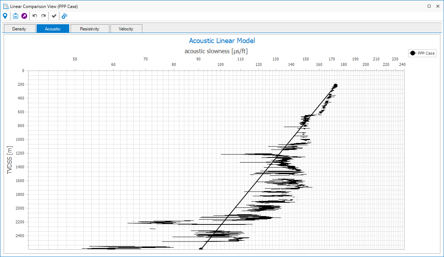Screen dimensions: 444x257
Task: Click the TVDSS depth axis label
Action: click(x=10, y=160)
